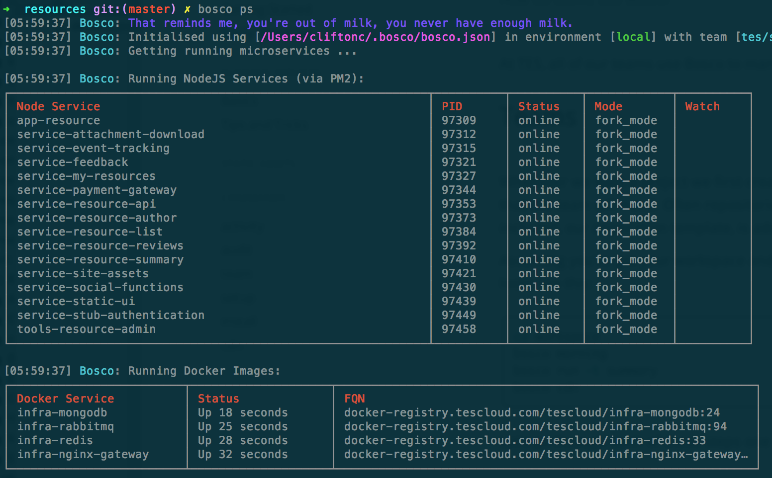Click 'Up 18 seconds' status

coord(243,413)
